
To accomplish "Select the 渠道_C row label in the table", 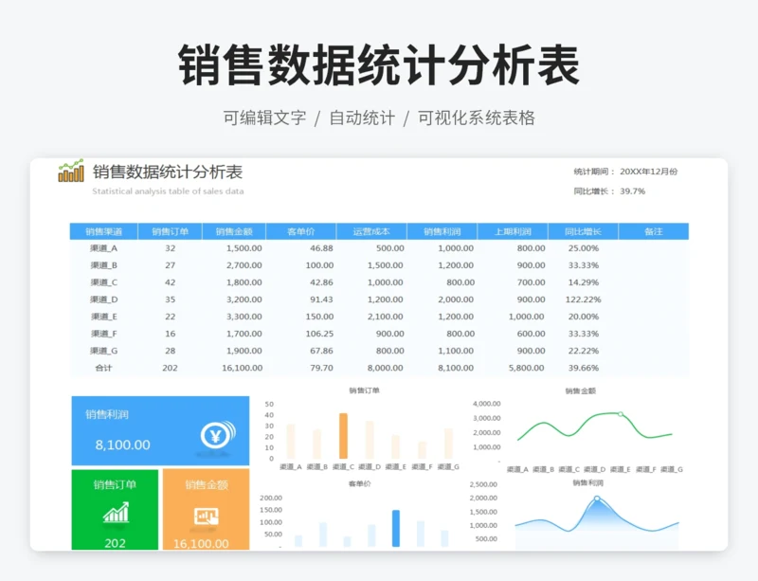I will [104, 282].
